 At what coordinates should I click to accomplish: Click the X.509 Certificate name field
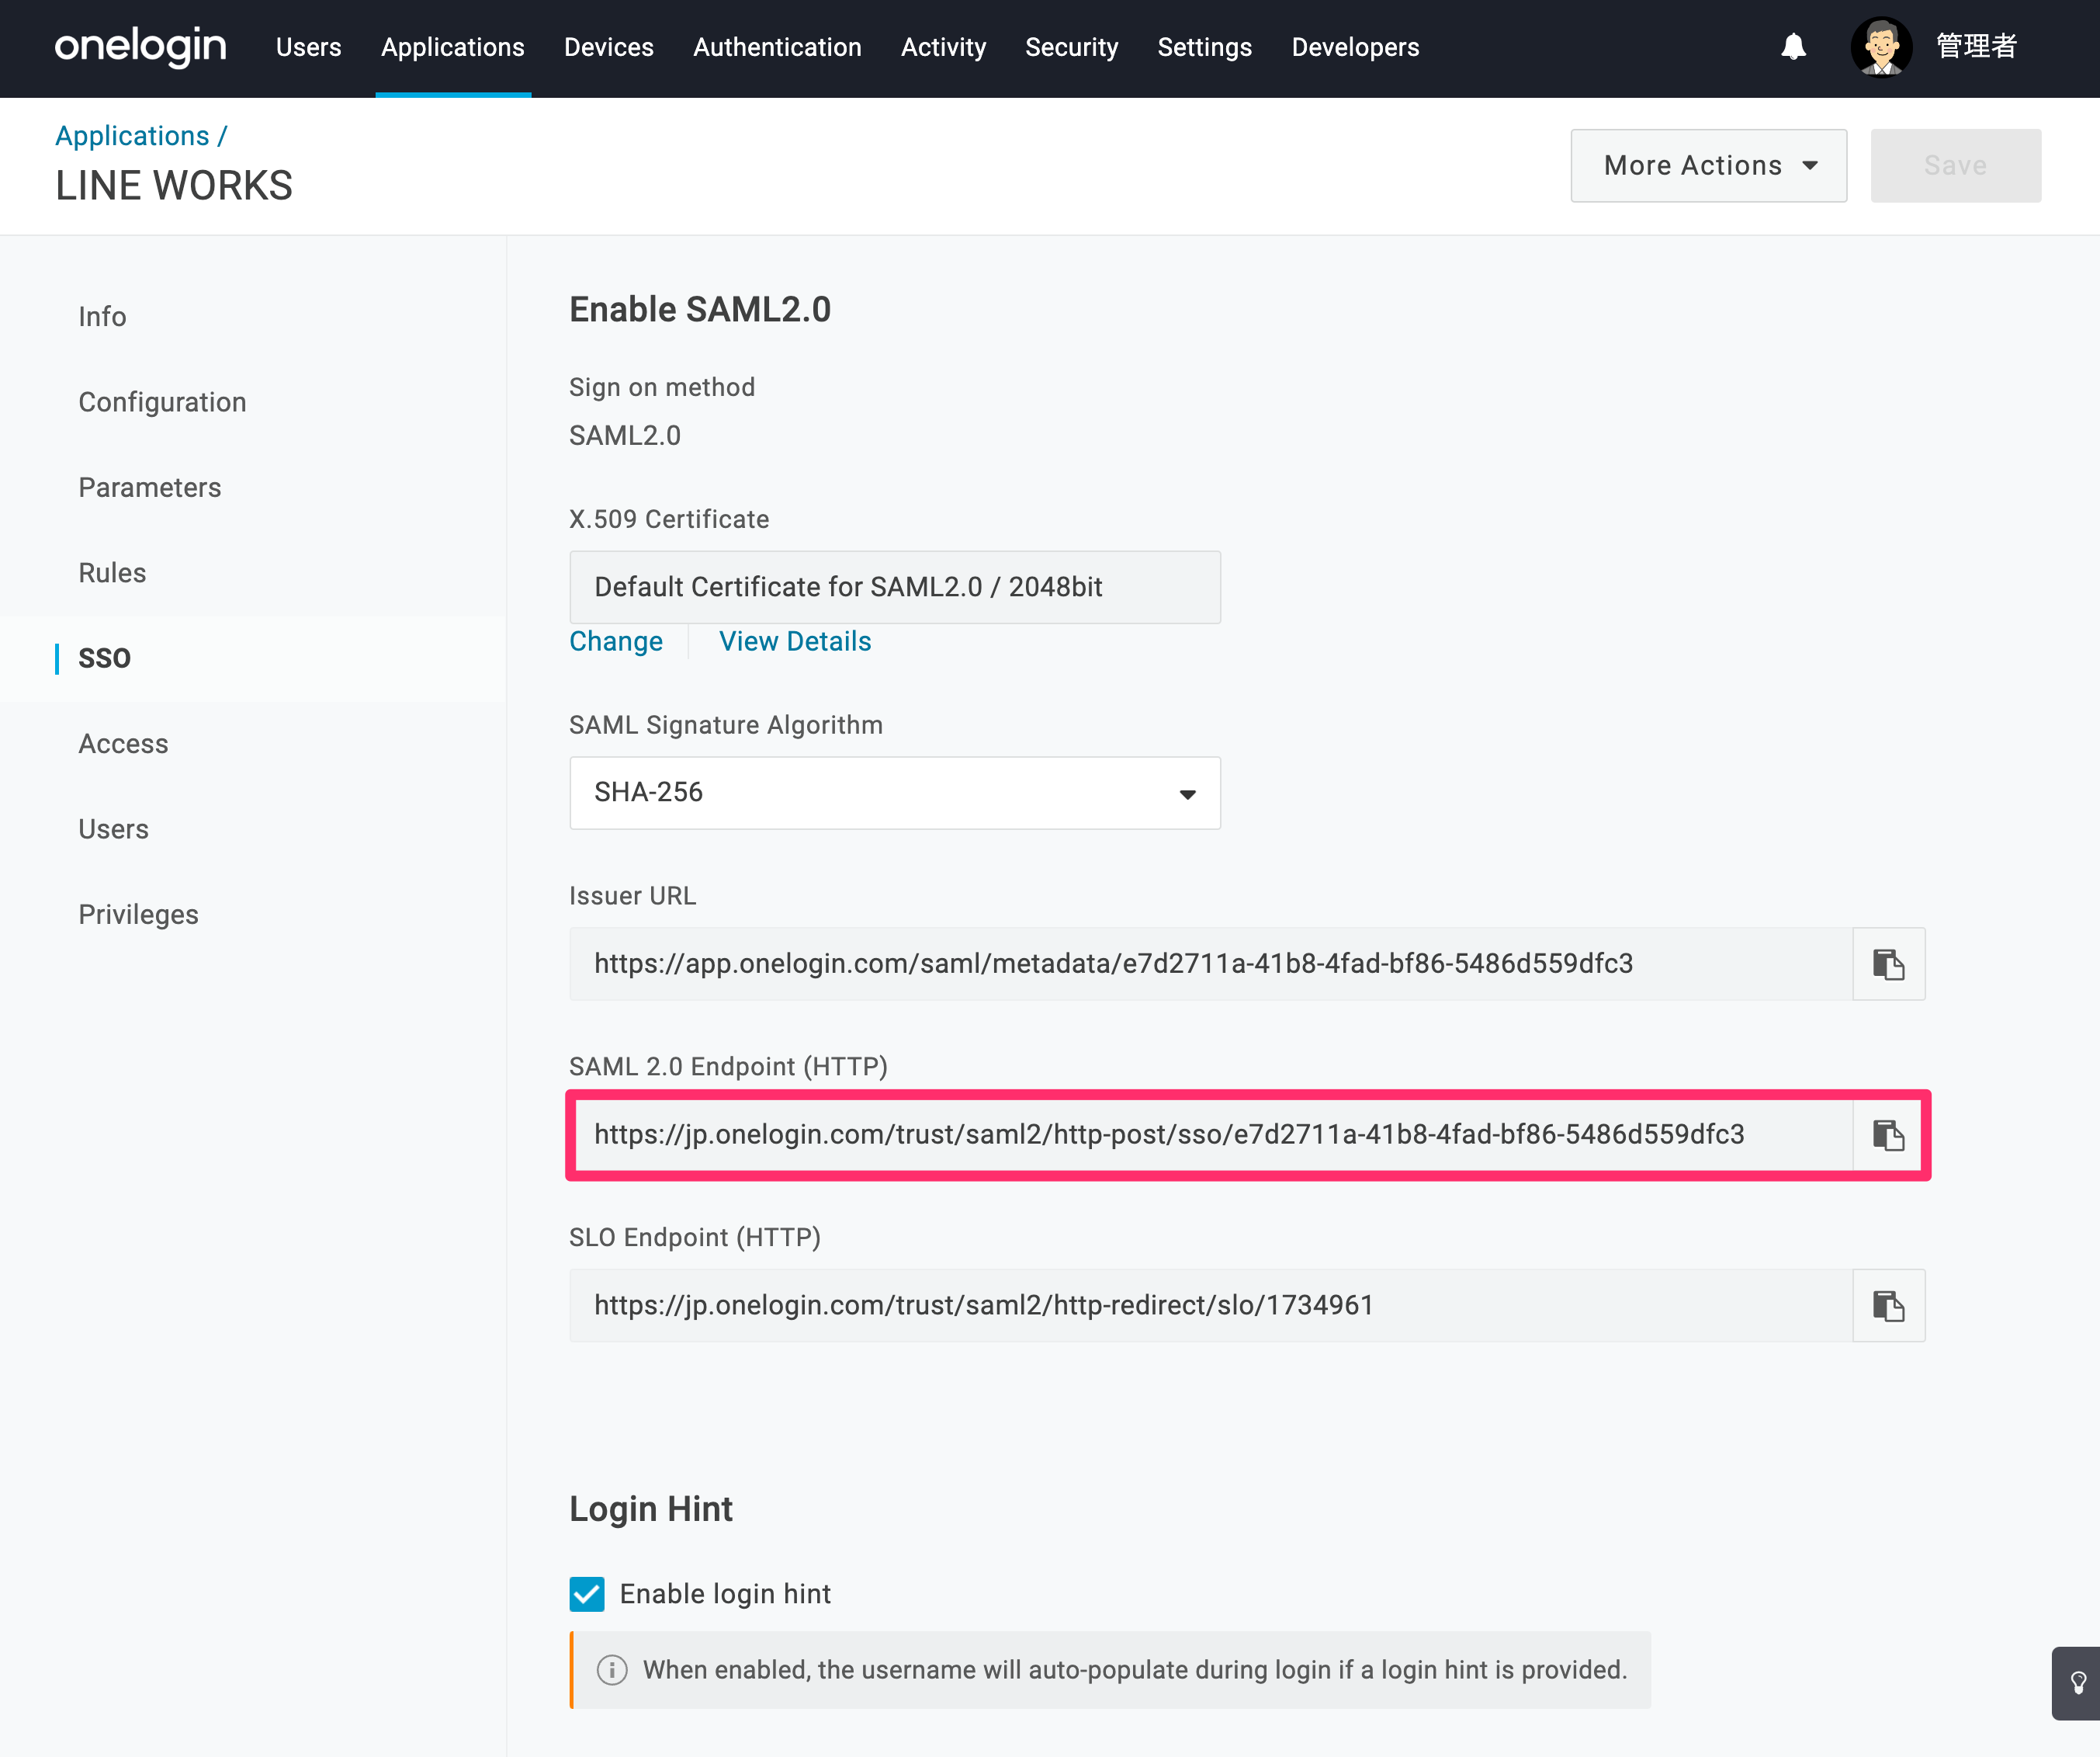[x=895, y=587]
